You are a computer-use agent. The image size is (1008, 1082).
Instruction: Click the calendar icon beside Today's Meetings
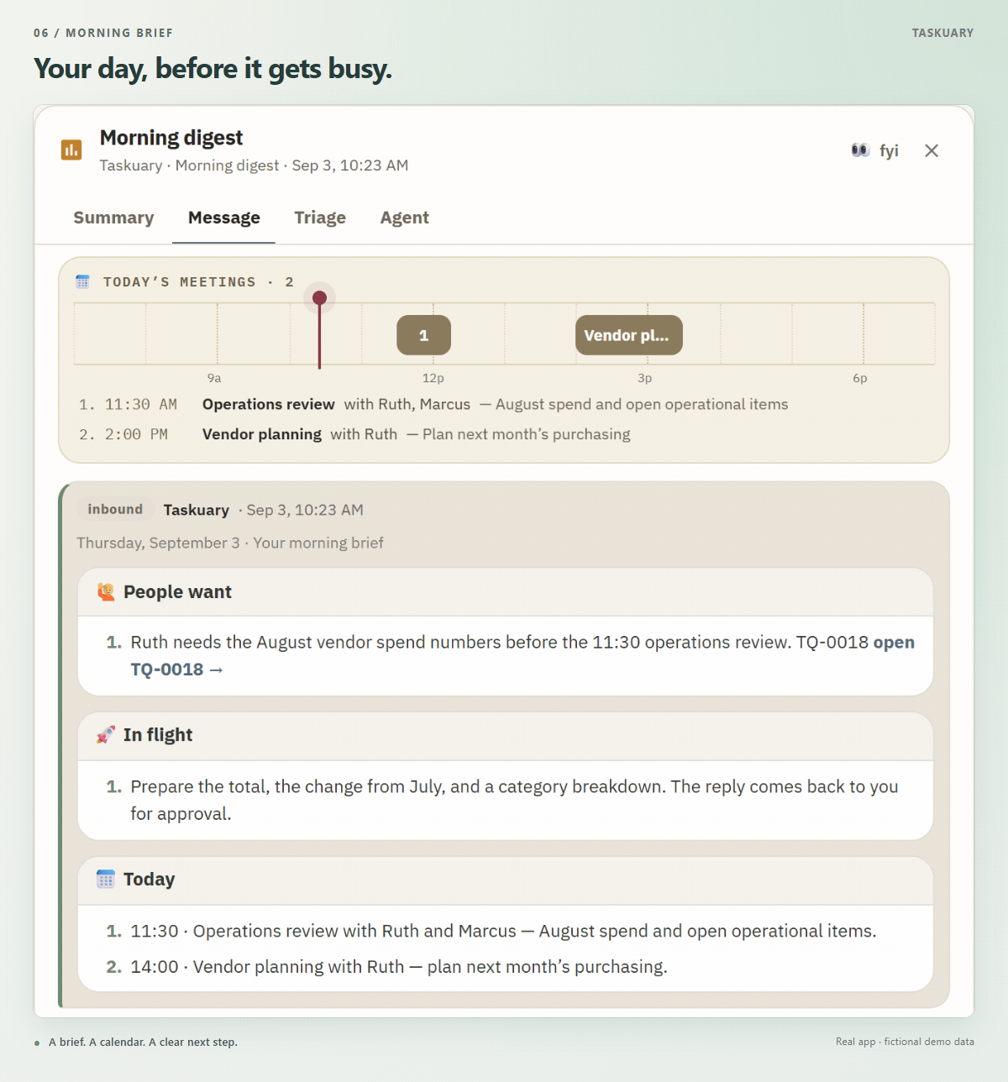click(x=82, y=281)
